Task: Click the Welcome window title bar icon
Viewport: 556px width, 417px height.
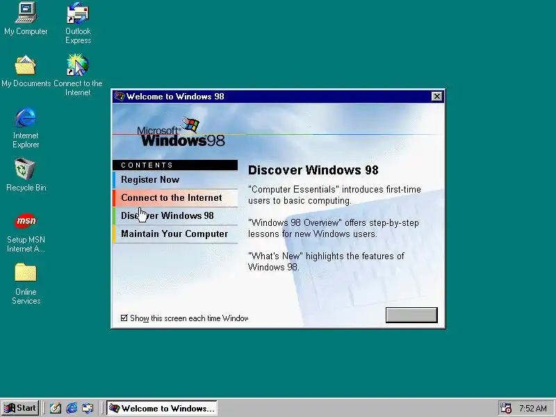Action: pos(119,97)
